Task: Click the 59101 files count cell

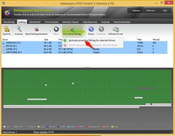Action: [140, 52]
